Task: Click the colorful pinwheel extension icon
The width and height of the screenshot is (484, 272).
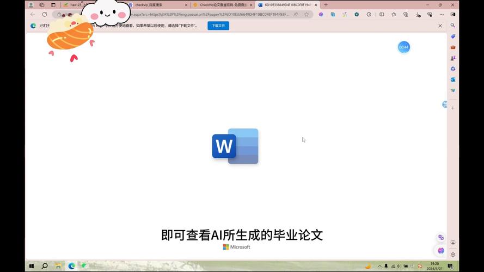Action: coord(345,15)
